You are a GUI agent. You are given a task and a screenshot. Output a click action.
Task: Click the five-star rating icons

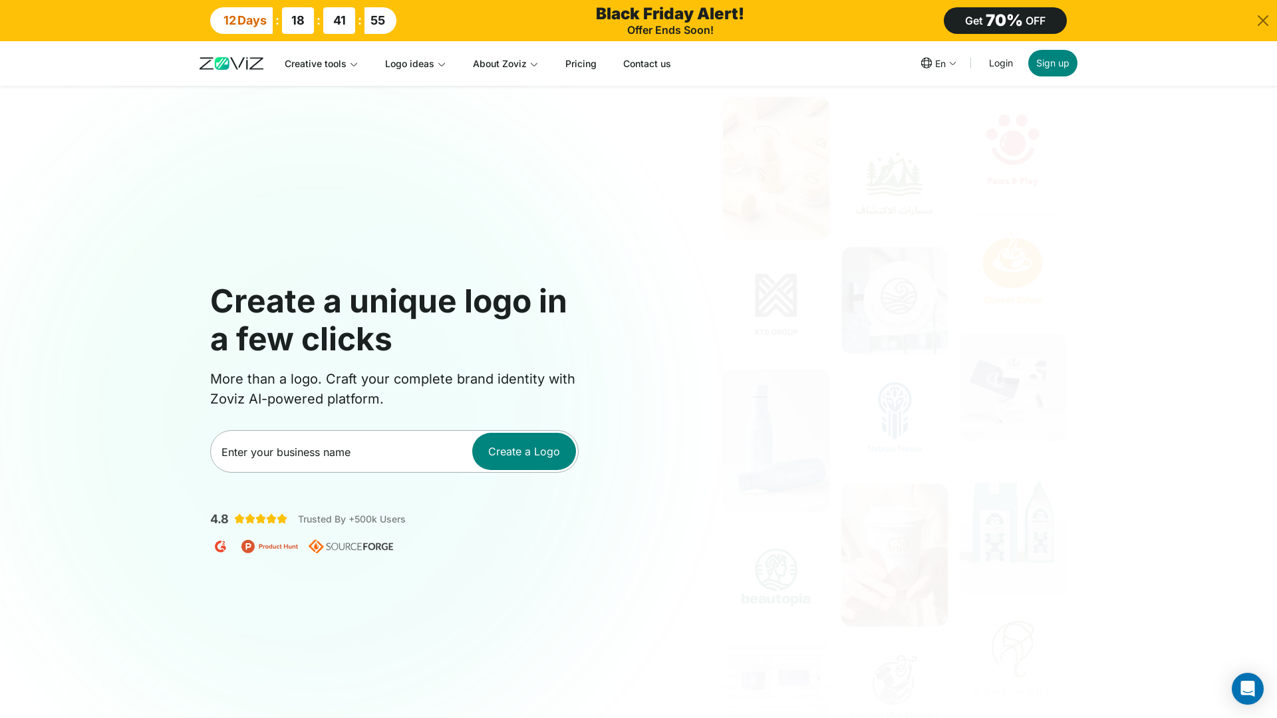click(x=261, y=519)
